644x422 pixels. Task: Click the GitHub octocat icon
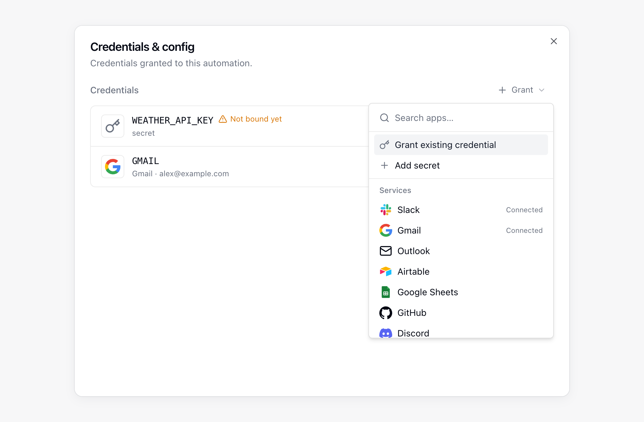(x=386, y=313)
